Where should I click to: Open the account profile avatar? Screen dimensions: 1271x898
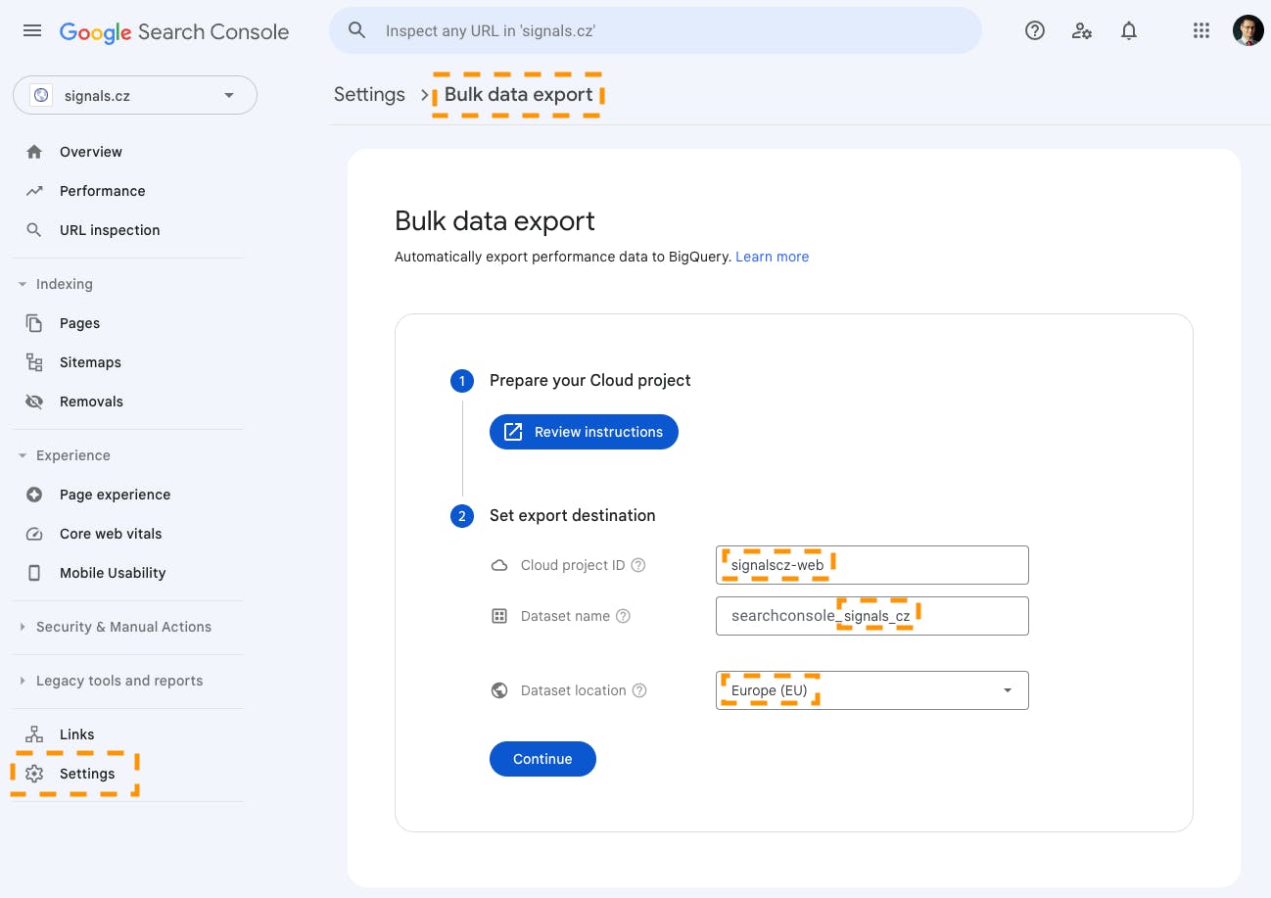tap(1247, 30)
